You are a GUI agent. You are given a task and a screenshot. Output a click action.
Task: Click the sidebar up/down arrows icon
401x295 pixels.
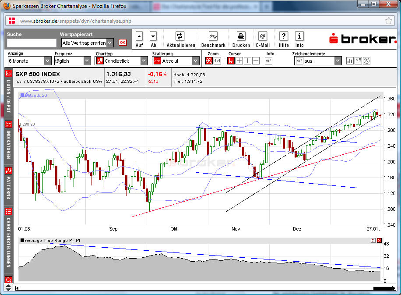8,288
